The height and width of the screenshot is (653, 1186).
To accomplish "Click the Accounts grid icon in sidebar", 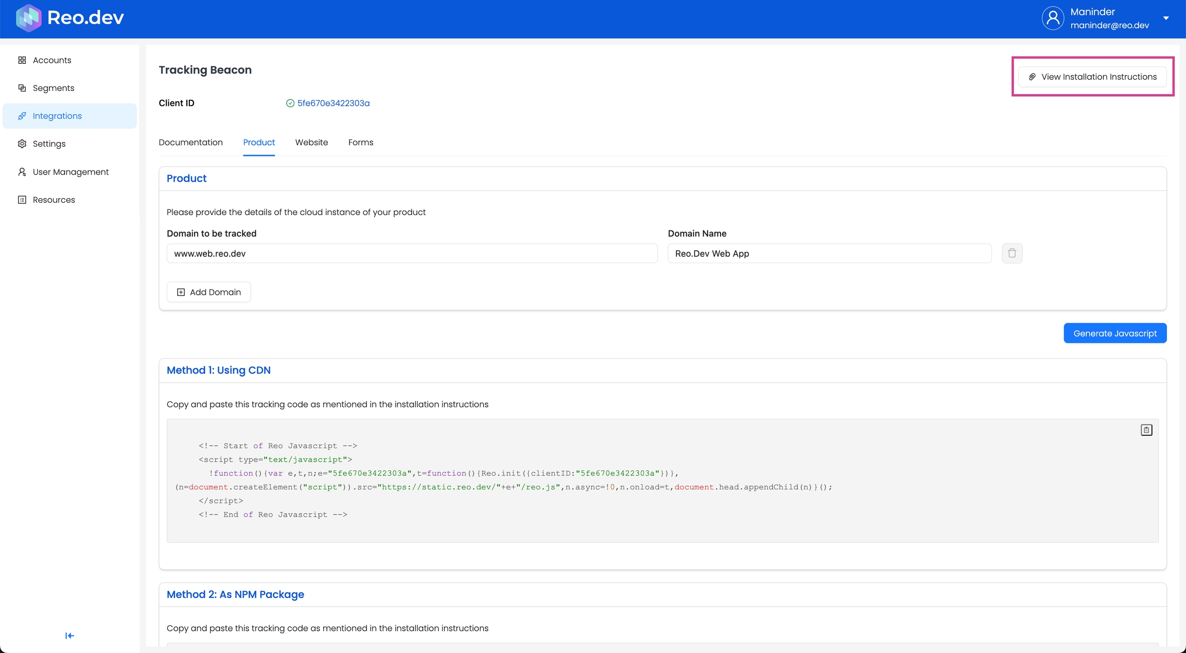I will click(x=22, y=60).
